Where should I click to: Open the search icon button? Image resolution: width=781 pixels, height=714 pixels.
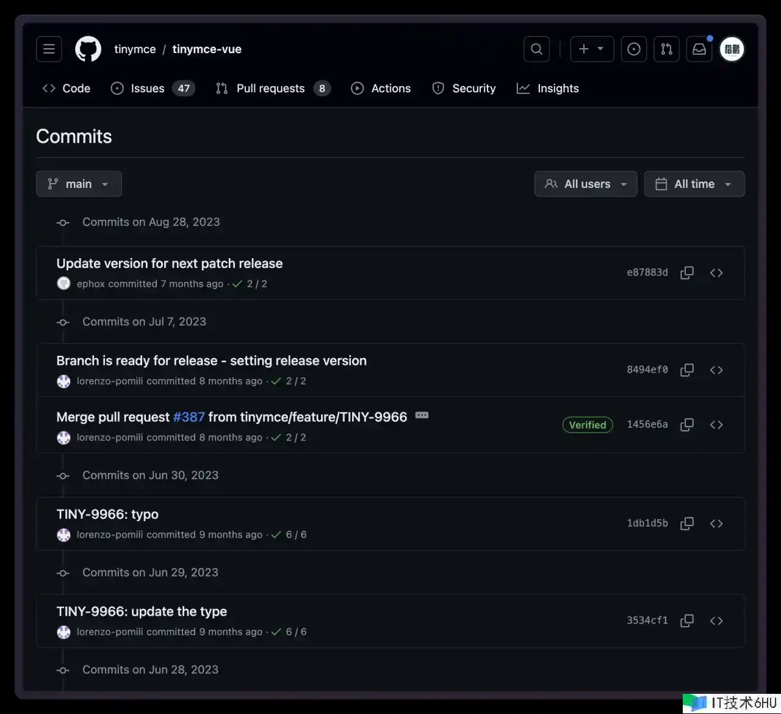click(536, 49)
